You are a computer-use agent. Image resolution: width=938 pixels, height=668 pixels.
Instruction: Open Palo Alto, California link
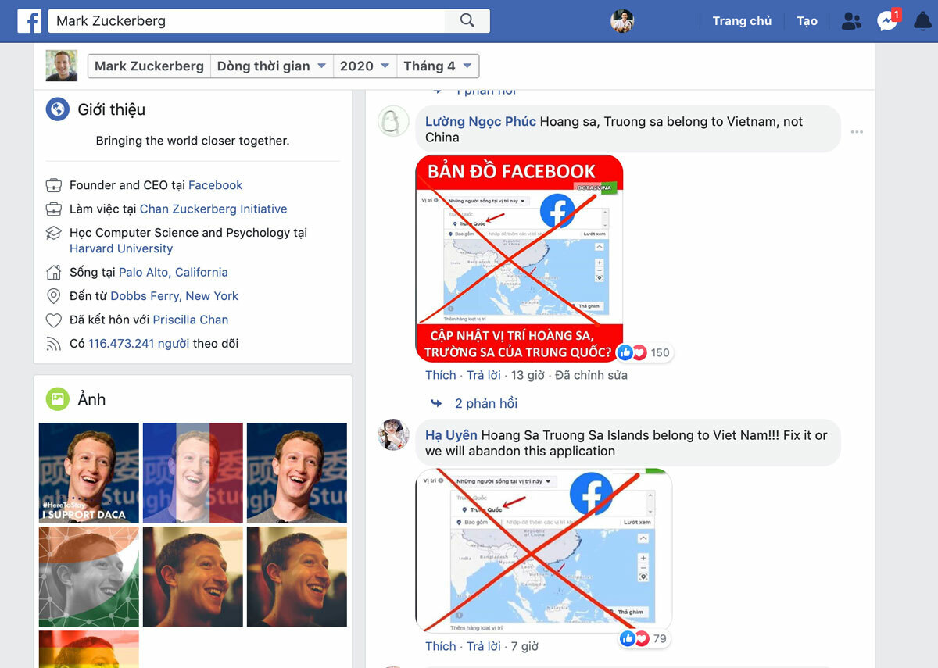(x=174, y=272)
